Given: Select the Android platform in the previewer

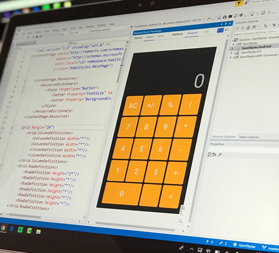Looking at the screenshot, I should click(x=192, y=33).
